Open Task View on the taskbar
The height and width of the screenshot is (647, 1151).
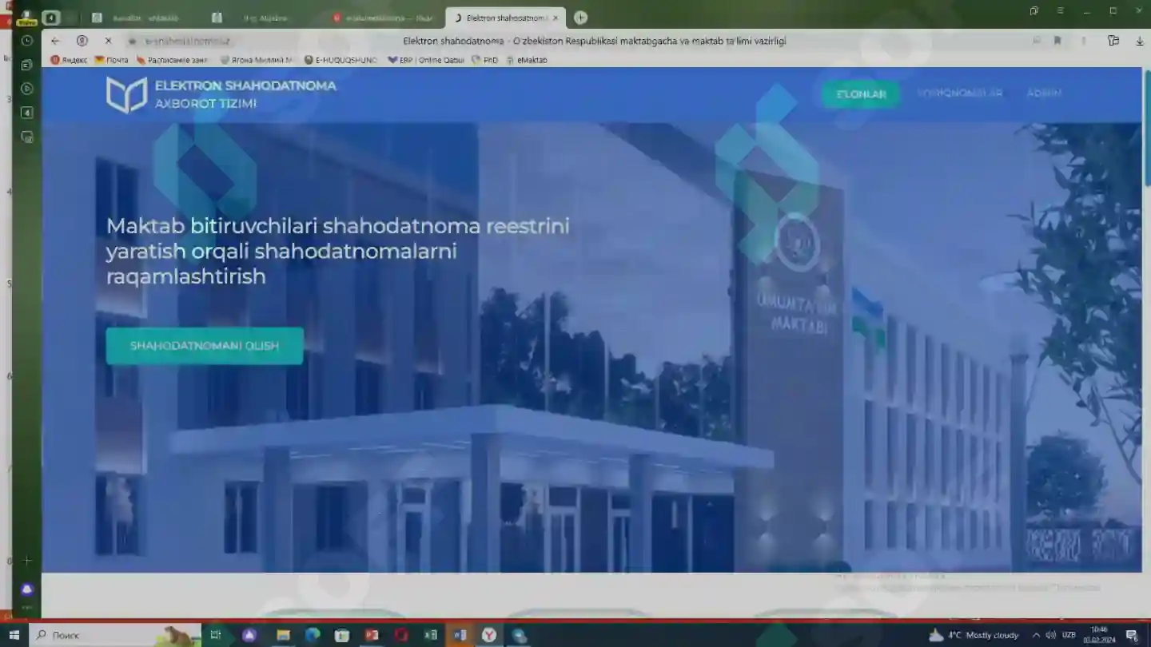[215, 635]
